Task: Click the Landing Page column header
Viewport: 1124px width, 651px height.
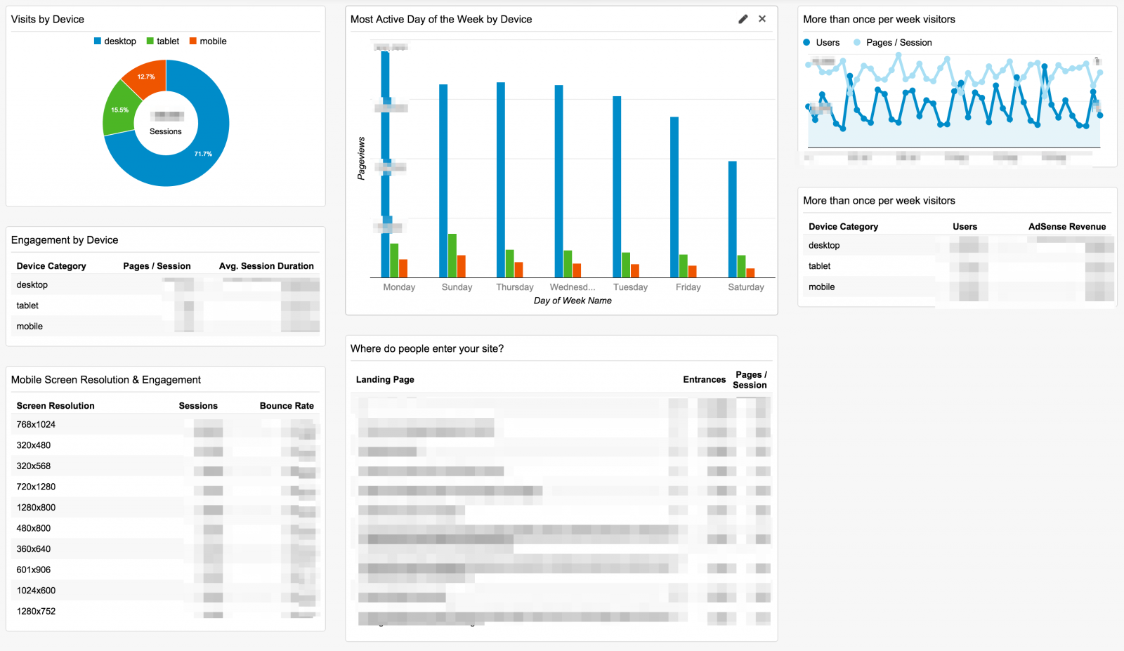Action: pos(385,380)
